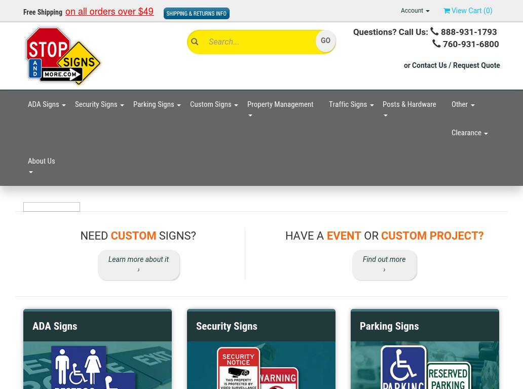The image size is (523, 389).
Task: Open the About Us menu
Action: (x=42, y=166)
